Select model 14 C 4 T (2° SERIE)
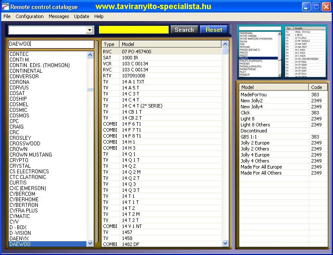This screenshot has width=333, height=255. coord(162,106)
